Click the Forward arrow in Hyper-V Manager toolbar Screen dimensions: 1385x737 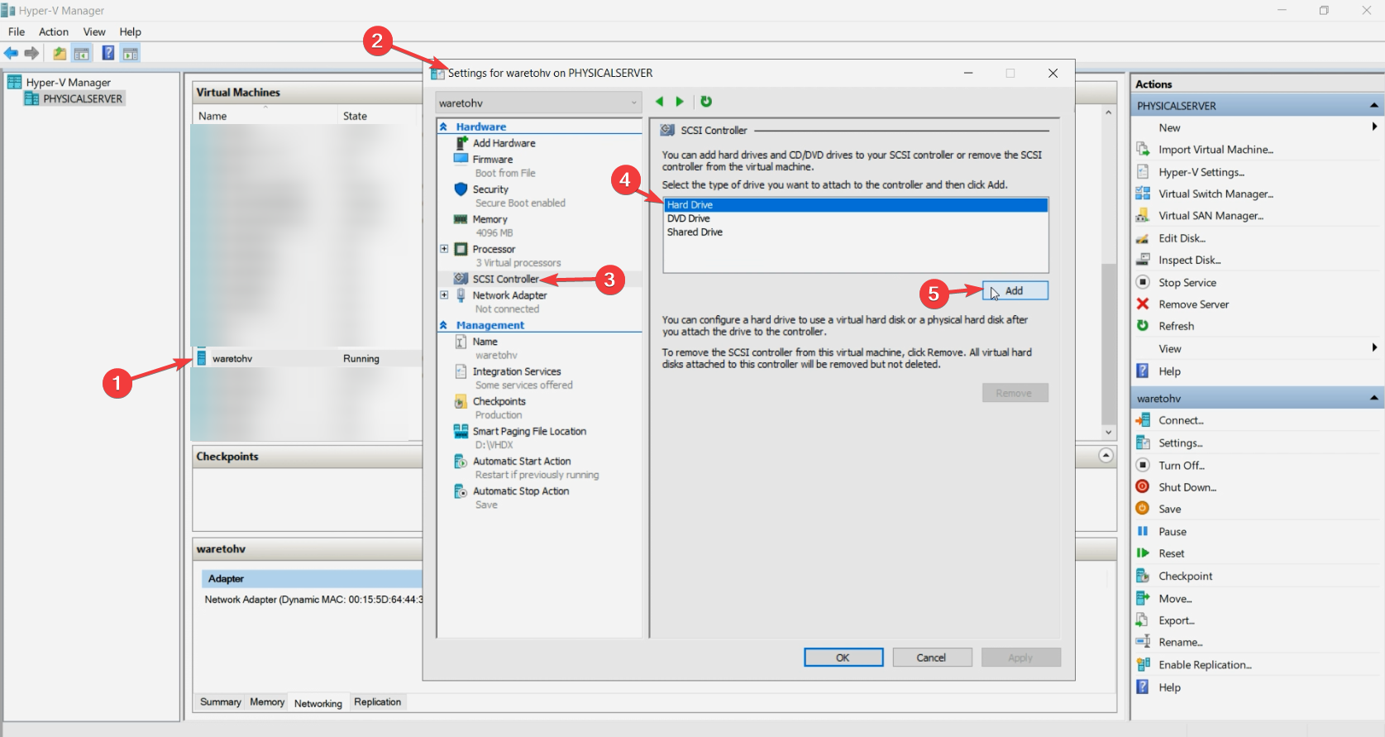click(32, 53)
